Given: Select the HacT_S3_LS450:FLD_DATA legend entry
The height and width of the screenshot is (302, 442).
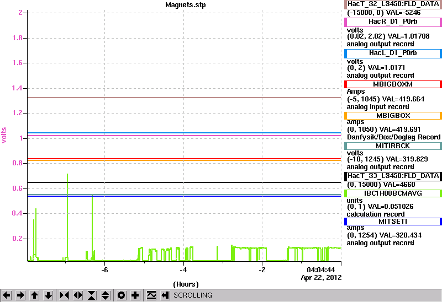Looking at the screenshot, I should 393,176.
